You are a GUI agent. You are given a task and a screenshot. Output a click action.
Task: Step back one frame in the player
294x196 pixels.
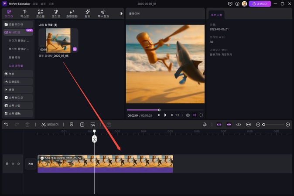[x=159, y=115]
